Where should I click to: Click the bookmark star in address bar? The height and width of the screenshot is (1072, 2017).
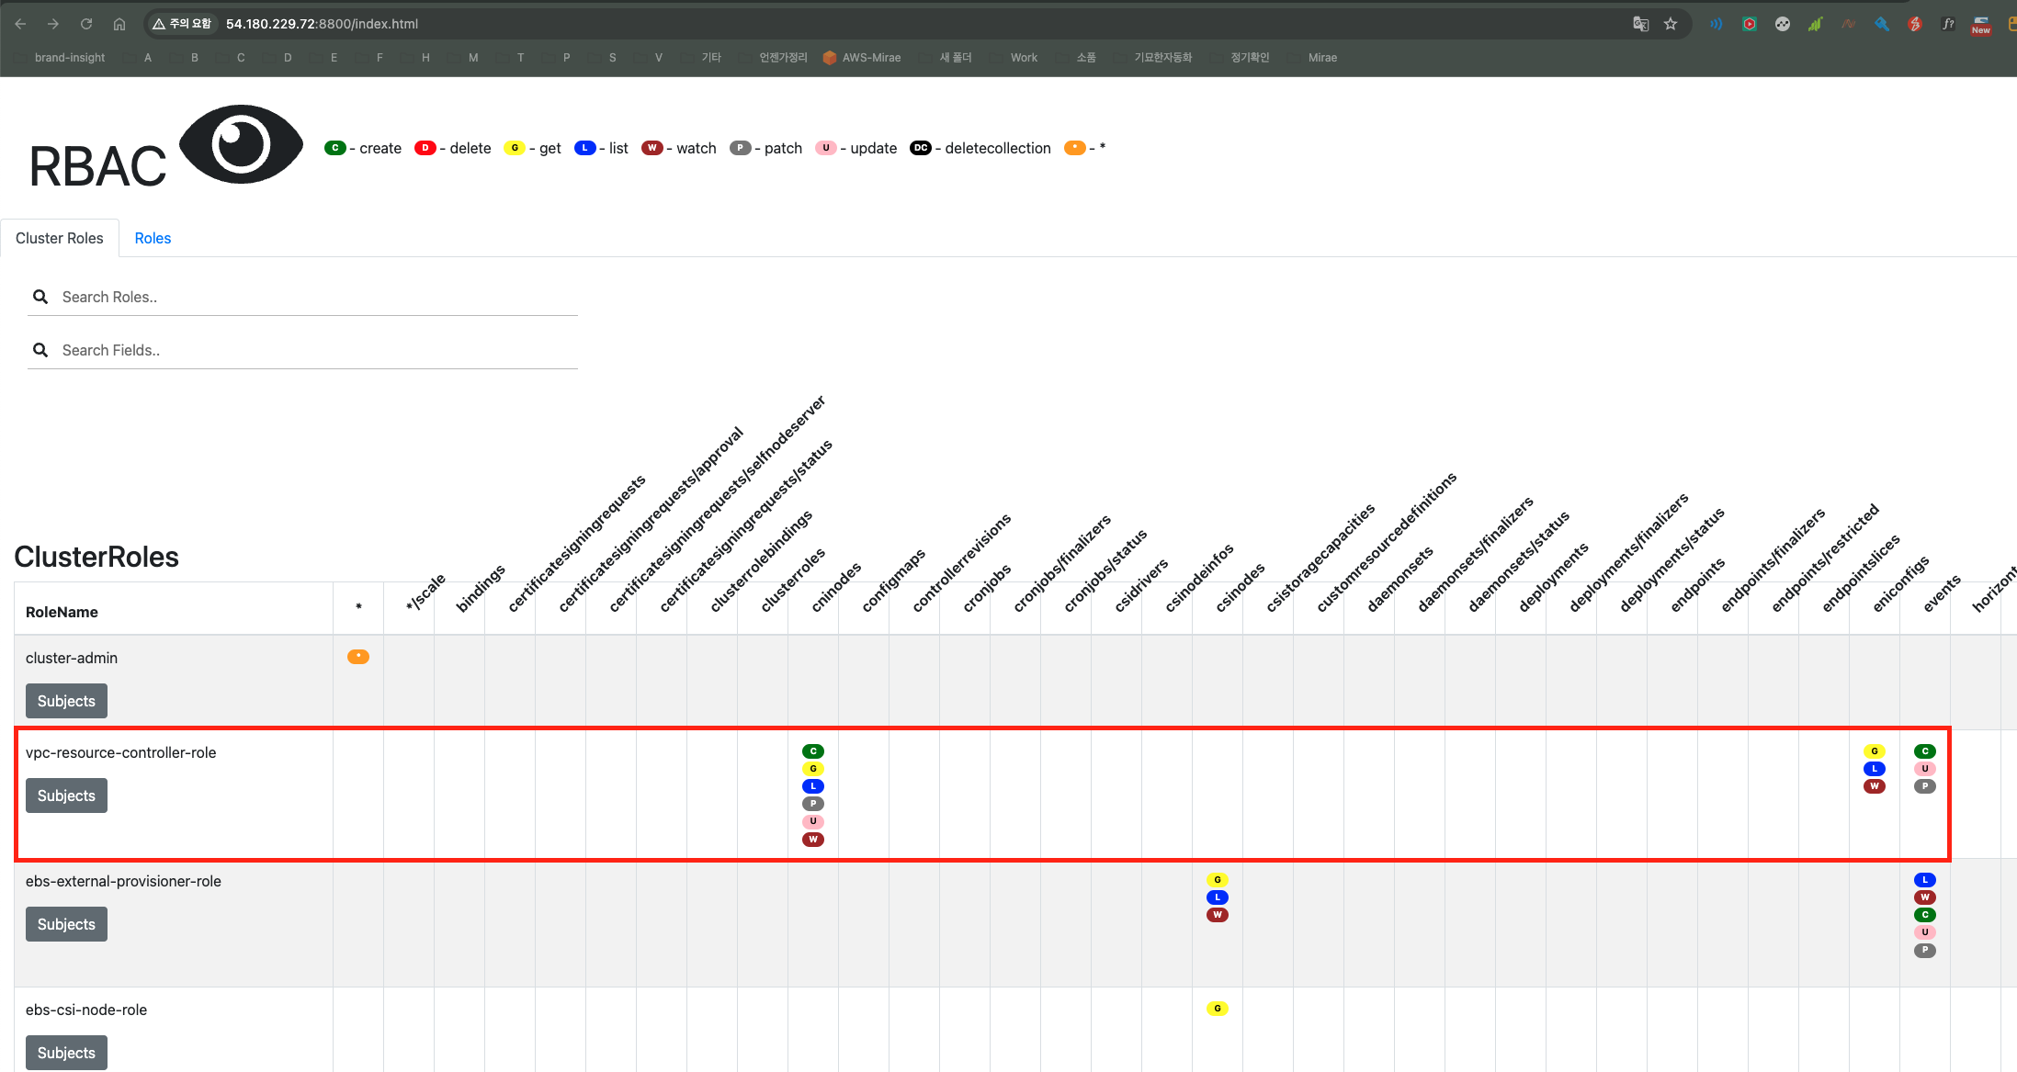1671,24
